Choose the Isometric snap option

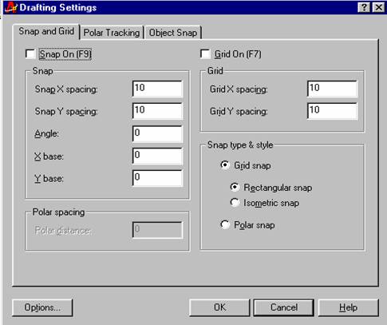click(x=235, y=203)
